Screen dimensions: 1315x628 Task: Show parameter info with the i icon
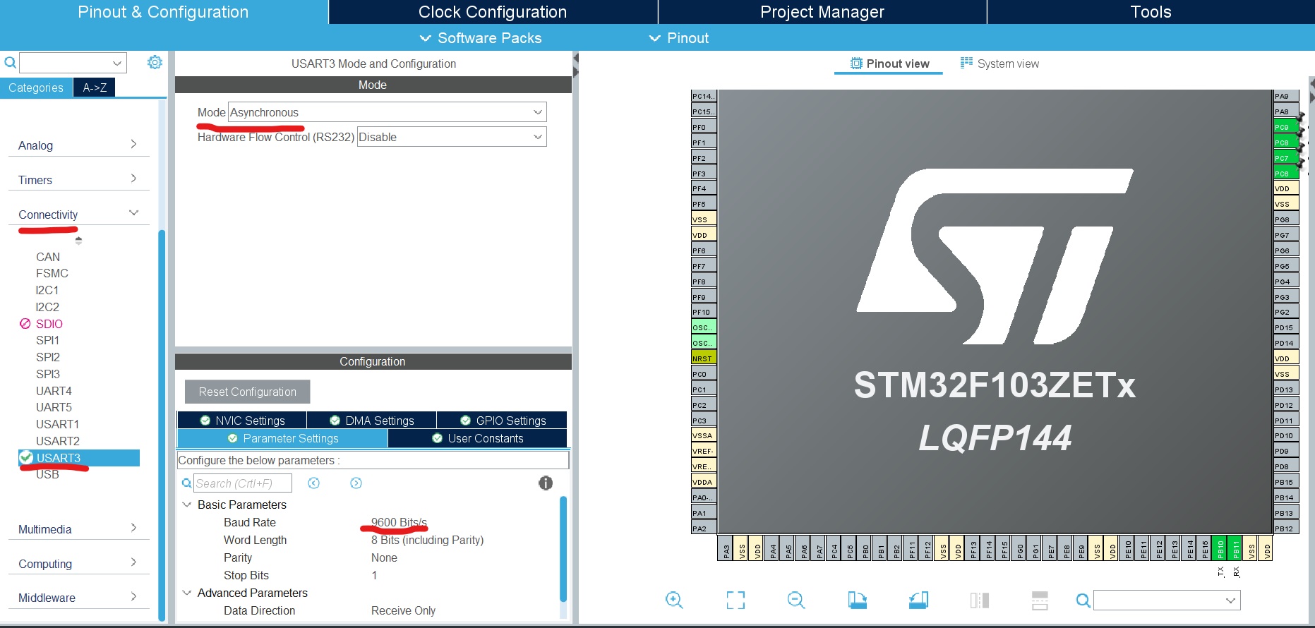546,483
